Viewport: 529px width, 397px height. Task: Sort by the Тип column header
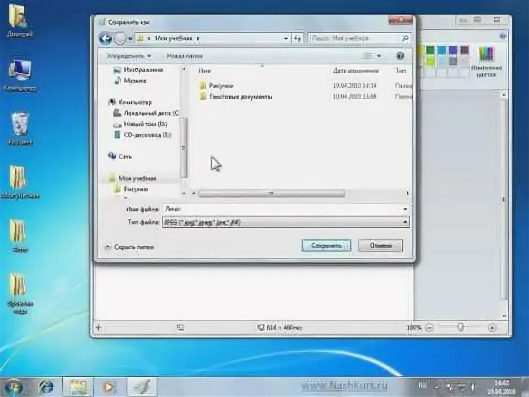(x=400, y=71)
